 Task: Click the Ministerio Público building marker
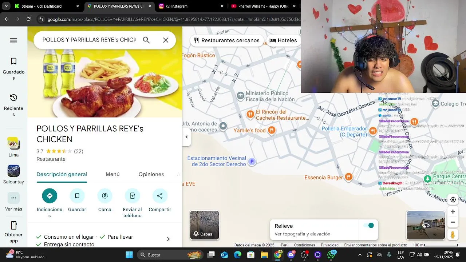click(x=240, y=96)
